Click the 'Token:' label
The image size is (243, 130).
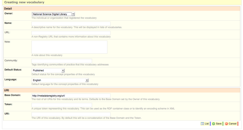click(9, 104)
